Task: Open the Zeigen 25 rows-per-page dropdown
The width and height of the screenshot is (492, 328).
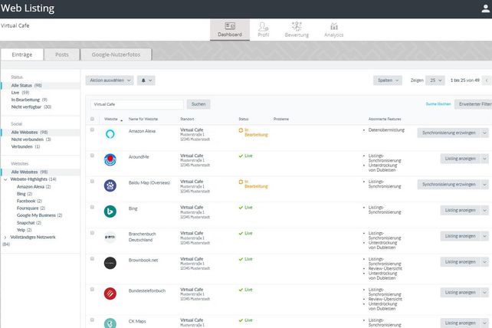Action: point(435,80)
